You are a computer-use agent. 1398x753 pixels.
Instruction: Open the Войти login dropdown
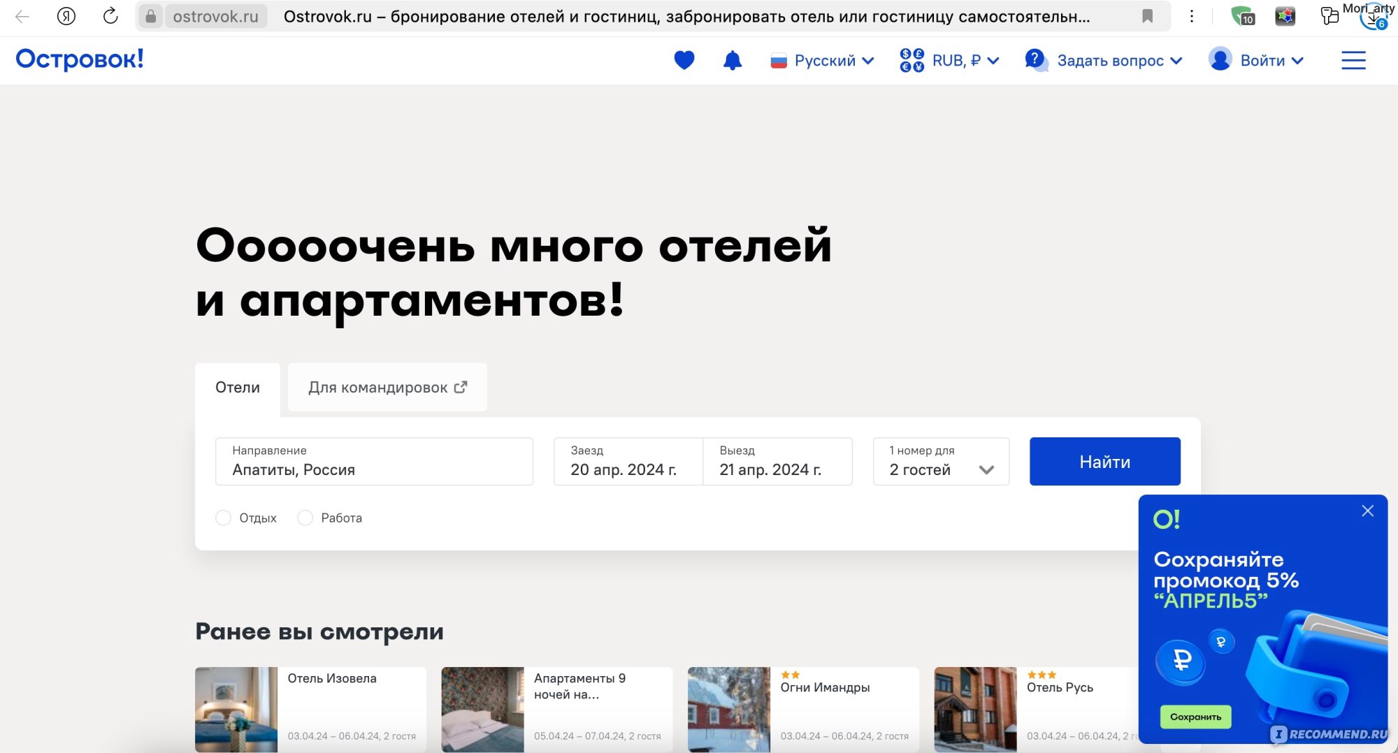[x=1256, y=61]
